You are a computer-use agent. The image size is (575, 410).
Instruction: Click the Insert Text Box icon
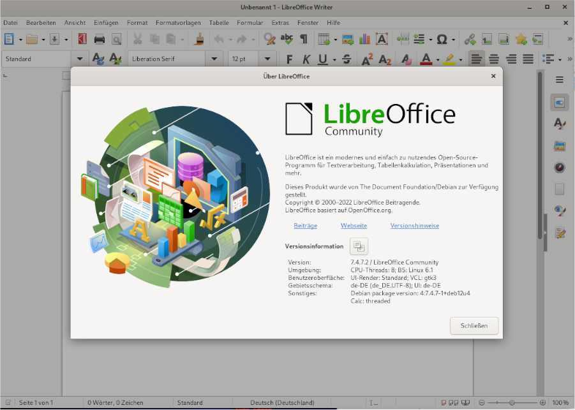(x=382, y=39)
